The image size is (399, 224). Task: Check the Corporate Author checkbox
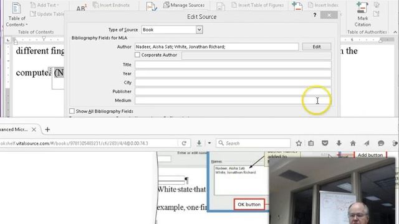[137, 55]
